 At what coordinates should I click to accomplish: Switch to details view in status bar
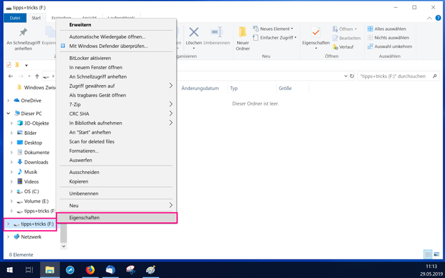pyautogui.click(x=428, y=254)
